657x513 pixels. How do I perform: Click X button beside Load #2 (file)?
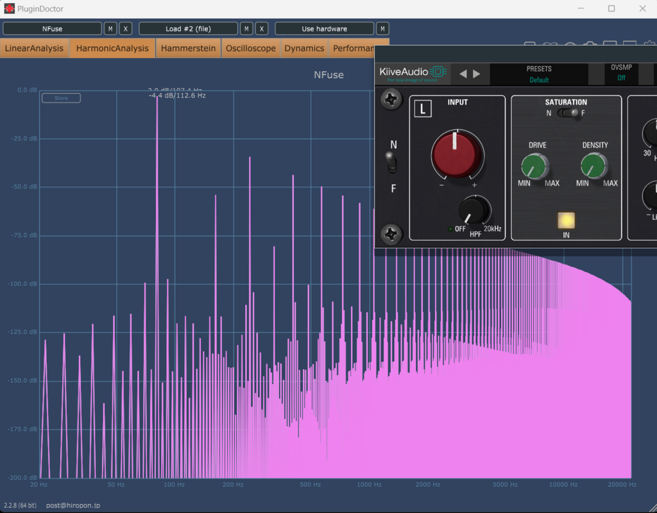click(262, 28)
